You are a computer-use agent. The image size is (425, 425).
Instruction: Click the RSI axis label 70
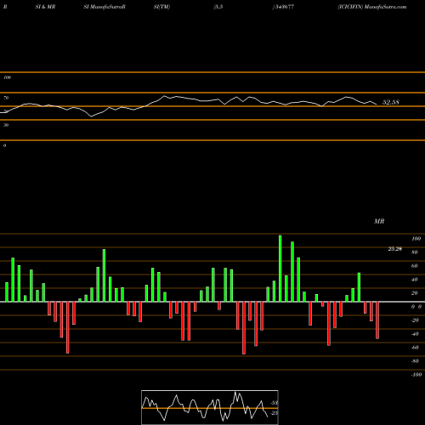(6, 98)
